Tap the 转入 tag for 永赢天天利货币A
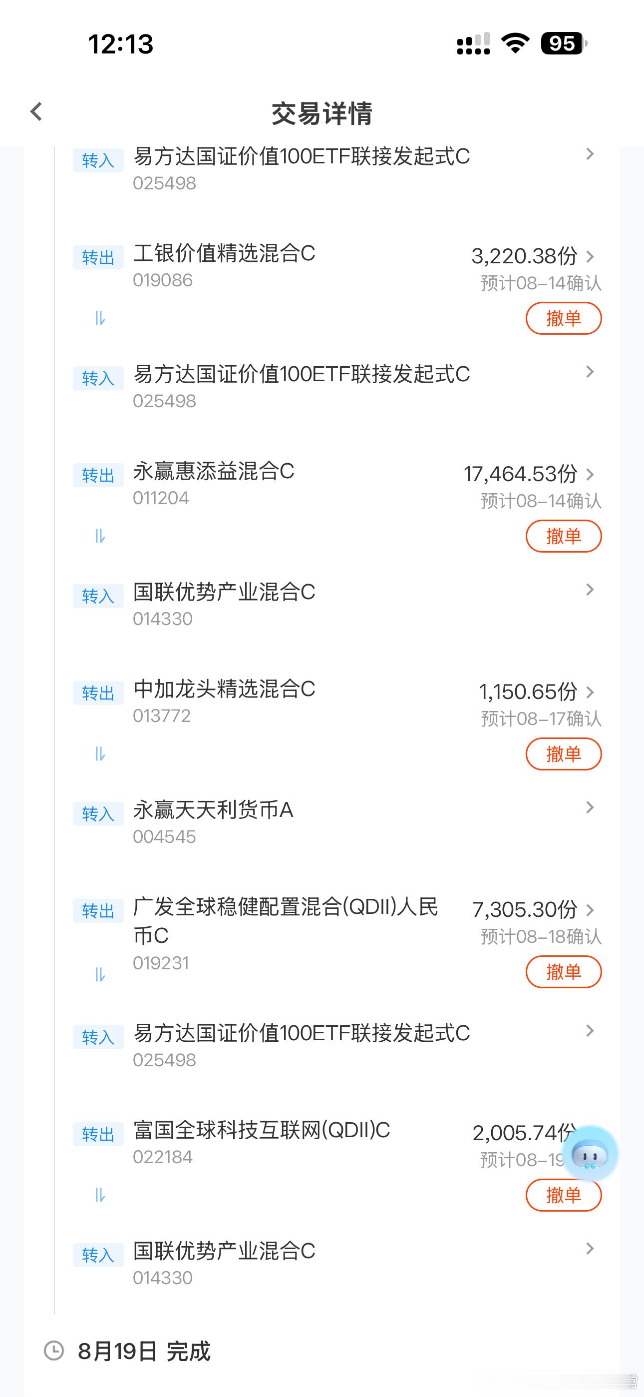Screen dimensions: 644x1397 [x=98, y=814]
